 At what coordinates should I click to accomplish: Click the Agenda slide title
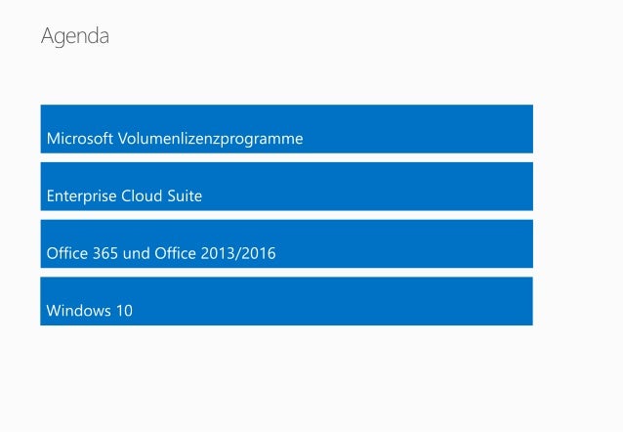[75, 36]
